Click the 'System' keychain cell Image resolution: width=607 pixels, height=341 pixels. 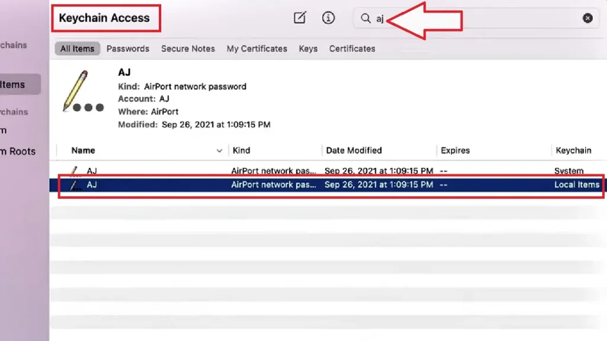pos(568,171)
